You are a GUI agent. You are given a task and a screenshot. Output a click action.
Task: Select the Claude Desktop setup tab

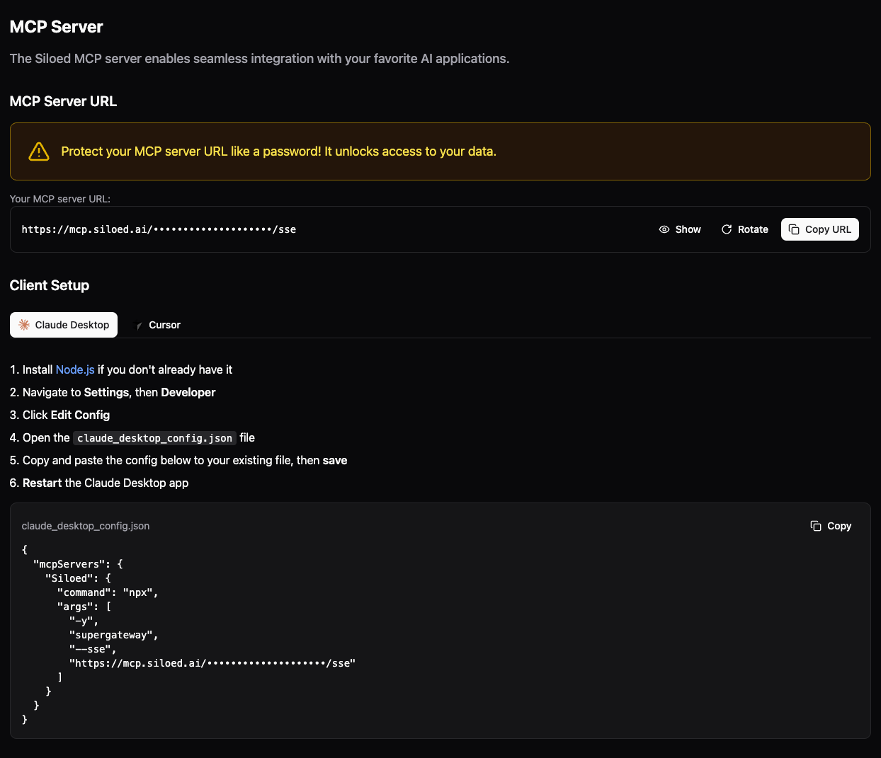(63, 324)
